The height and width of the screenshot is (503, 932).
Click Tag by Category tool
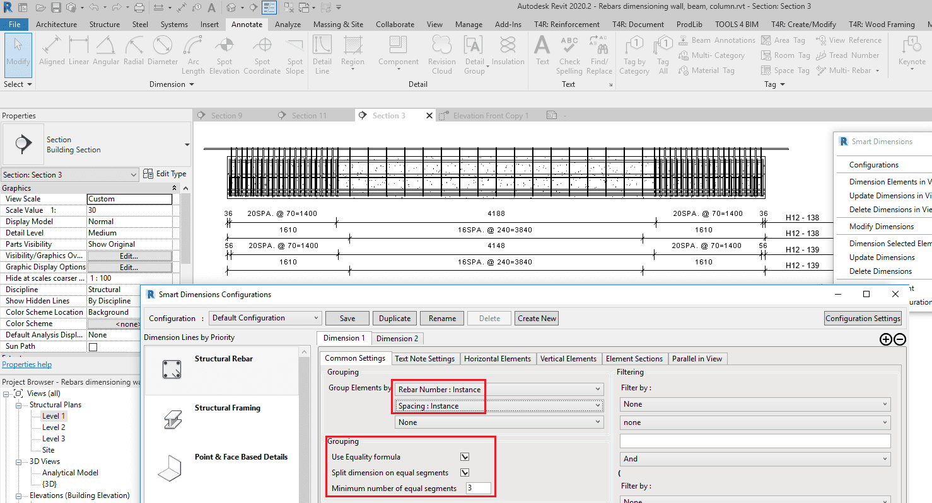pos(634,55)
